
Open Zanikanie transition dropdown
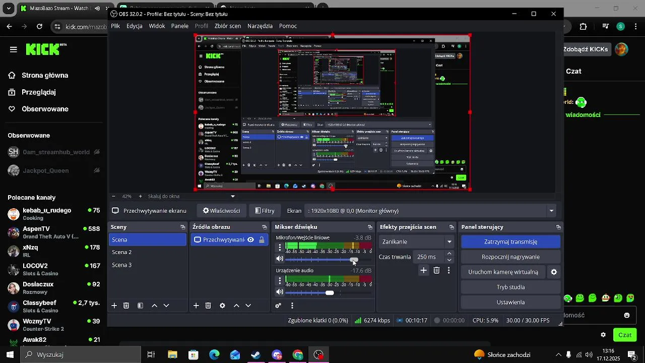pos(416,242)
